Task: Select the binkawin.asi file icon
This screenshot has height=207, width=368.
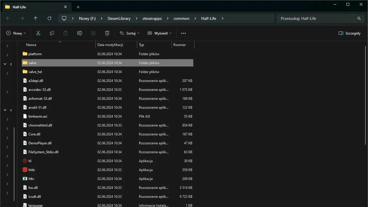Action: tap(25, 116)
